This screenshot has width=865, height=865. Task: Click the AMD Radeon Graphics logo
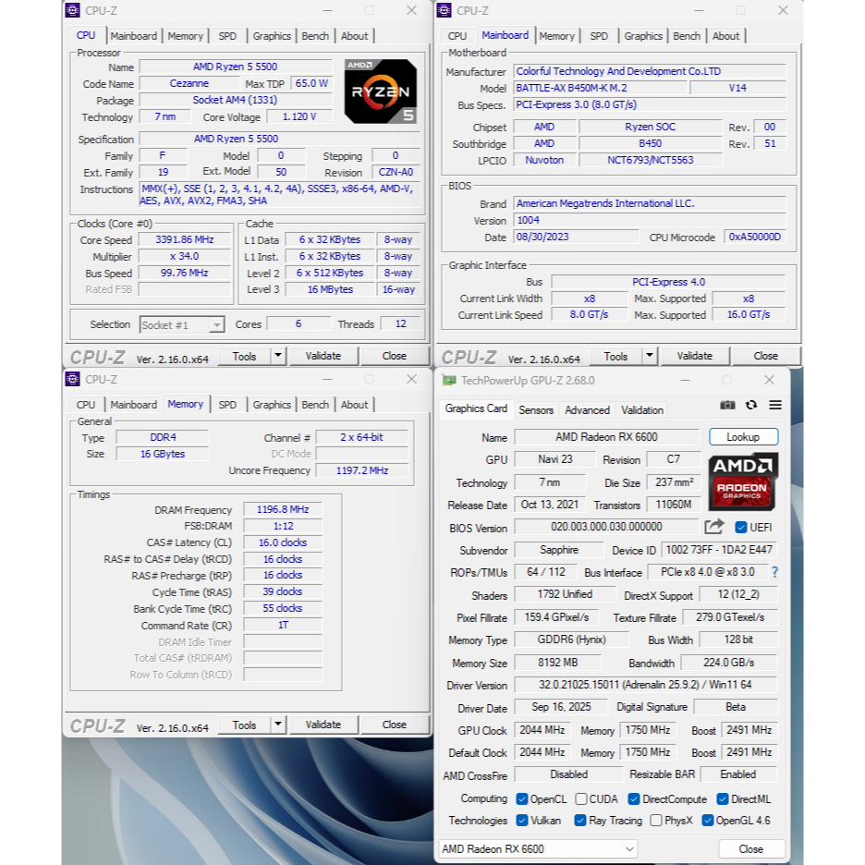coord(743,481)
